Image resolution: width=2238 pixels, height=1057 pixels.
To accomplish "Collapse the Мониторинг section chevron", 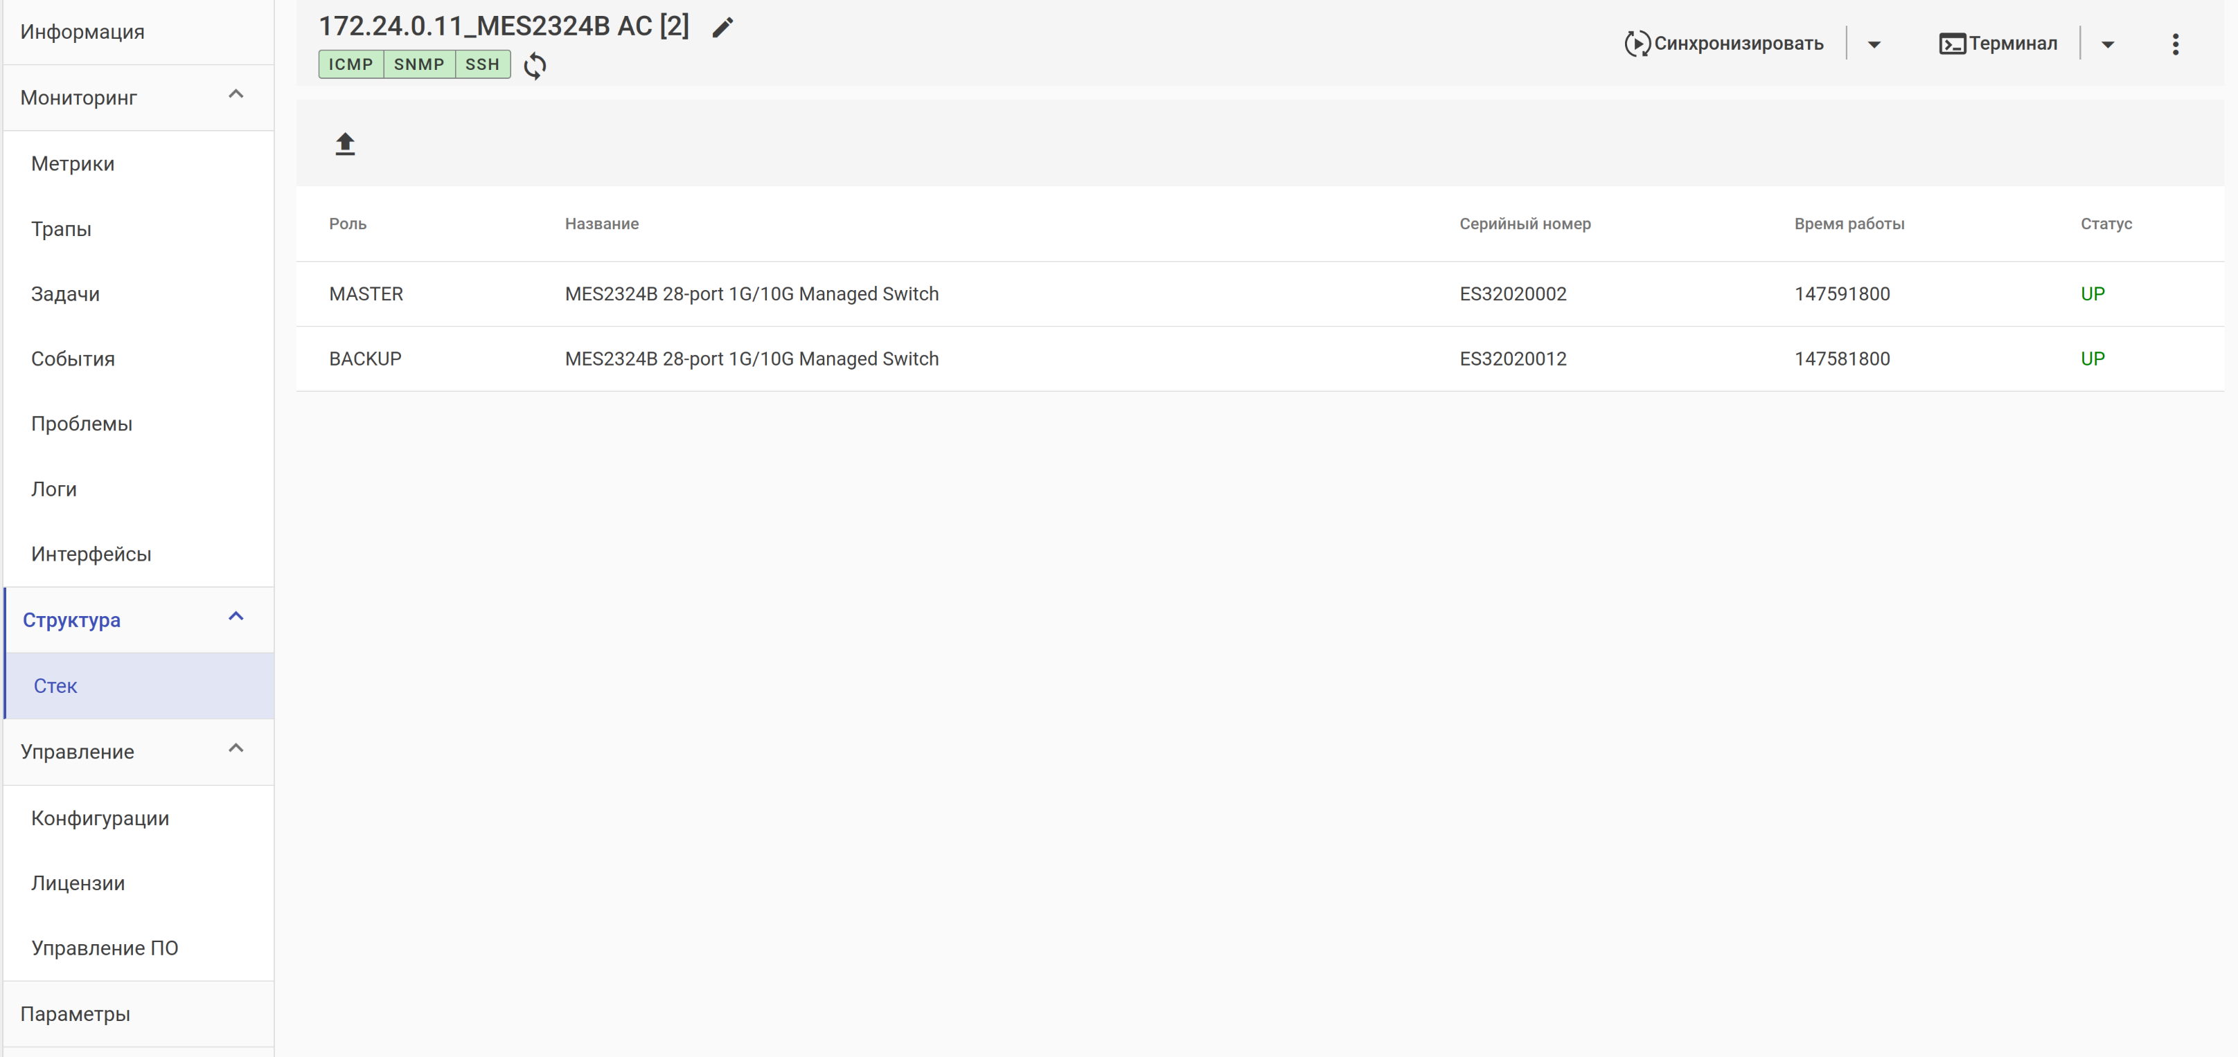I will click(236, 95).
